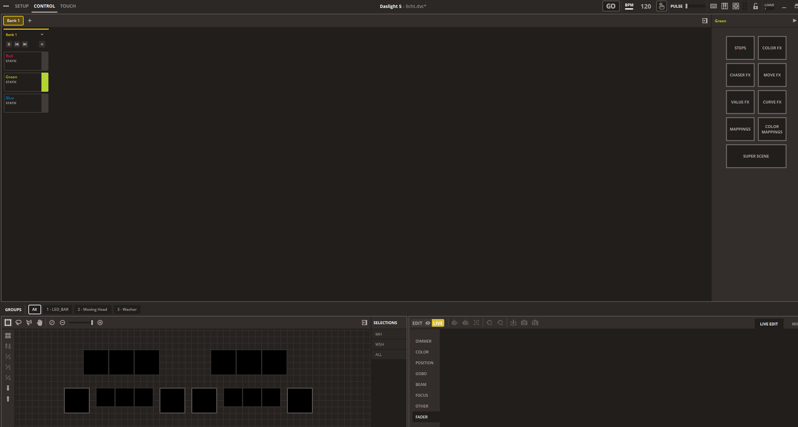Open the GOBO channel category
The width and height of the screenshot is (798, 427).
pos(421,374)
